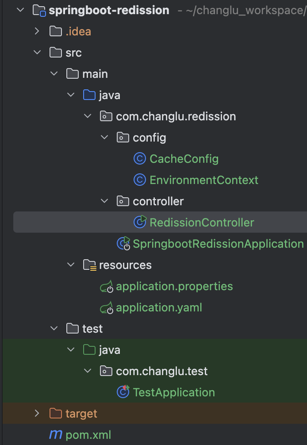Click the ~/changlu_workspace project path text

point(246,11)
